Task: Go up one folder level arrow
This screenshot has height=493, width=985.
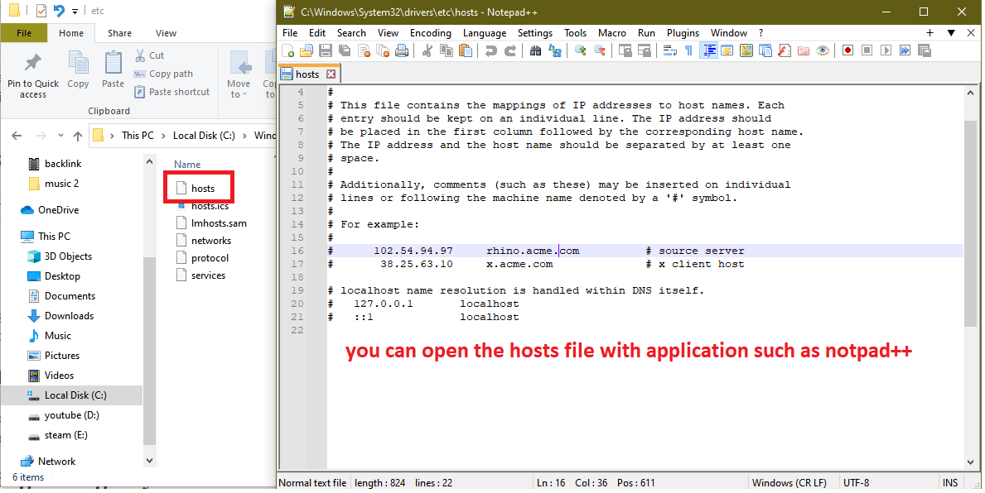Action: point(78,136)
